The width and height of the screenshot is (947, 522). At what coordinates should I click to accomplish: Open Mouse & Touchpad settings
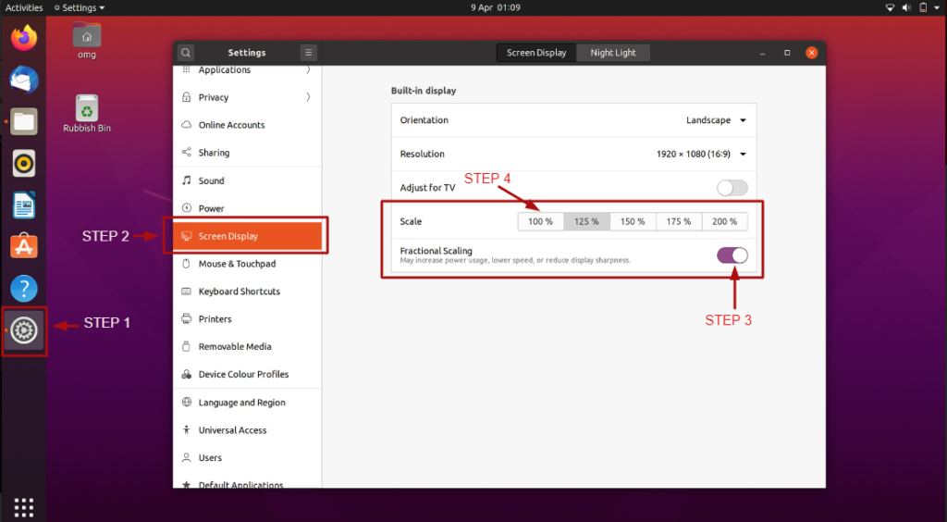(247, 264)
